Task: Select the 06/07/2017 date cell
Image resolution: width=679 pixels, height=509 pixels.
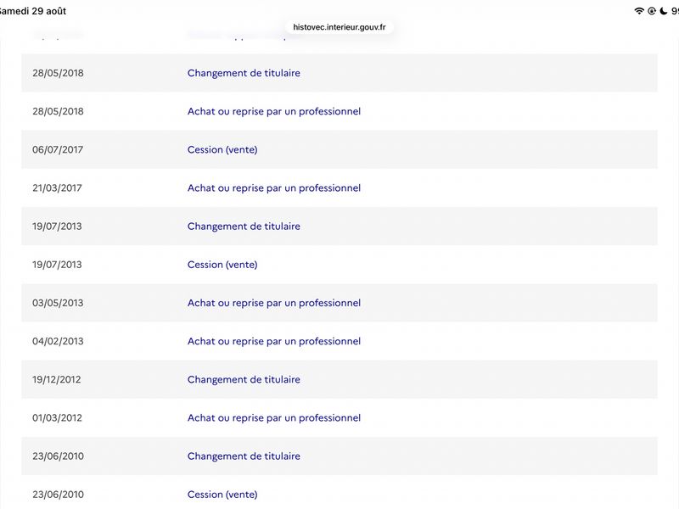Action: tap(58, 150)
